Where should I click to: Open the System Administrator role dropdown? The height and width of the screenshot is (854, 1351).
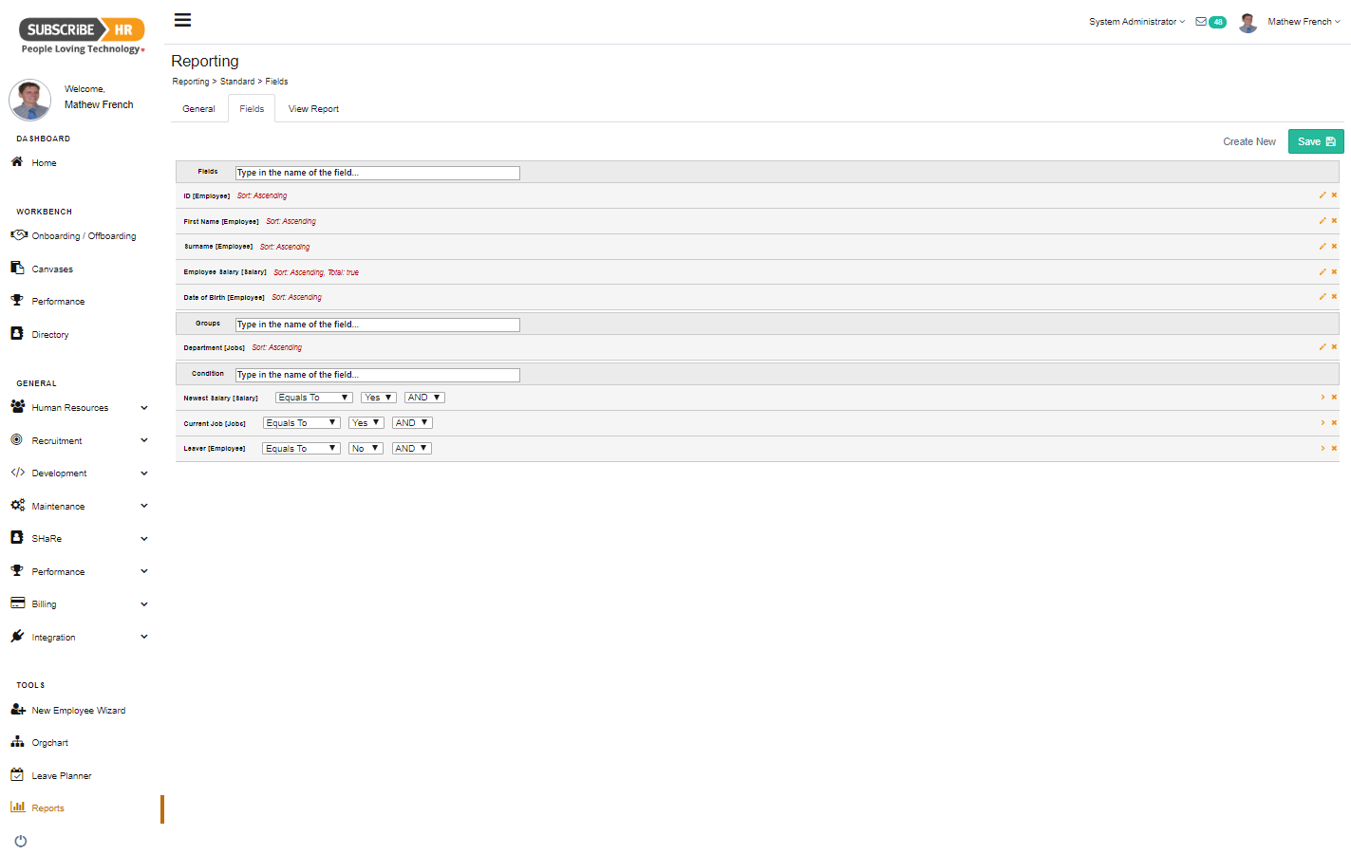pyautogui.click(x=1136, y=22)
